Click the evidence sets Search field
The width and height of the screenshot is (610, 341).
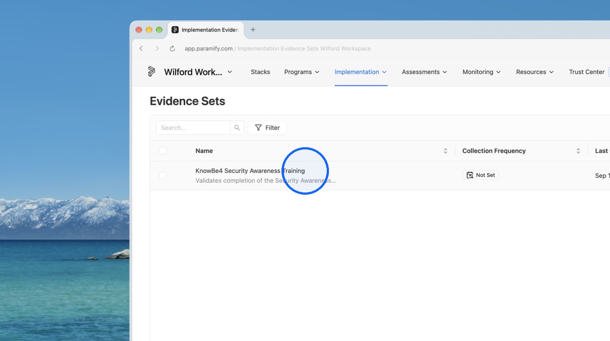pyautogui.click(x=193, y=128)
